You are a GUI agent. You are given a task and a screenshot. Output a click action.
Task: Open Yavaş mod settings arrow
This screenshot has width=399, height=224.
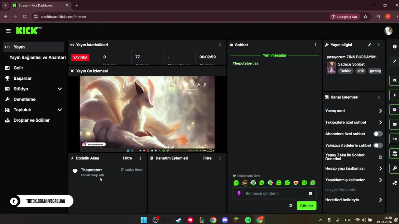point(380,111)
